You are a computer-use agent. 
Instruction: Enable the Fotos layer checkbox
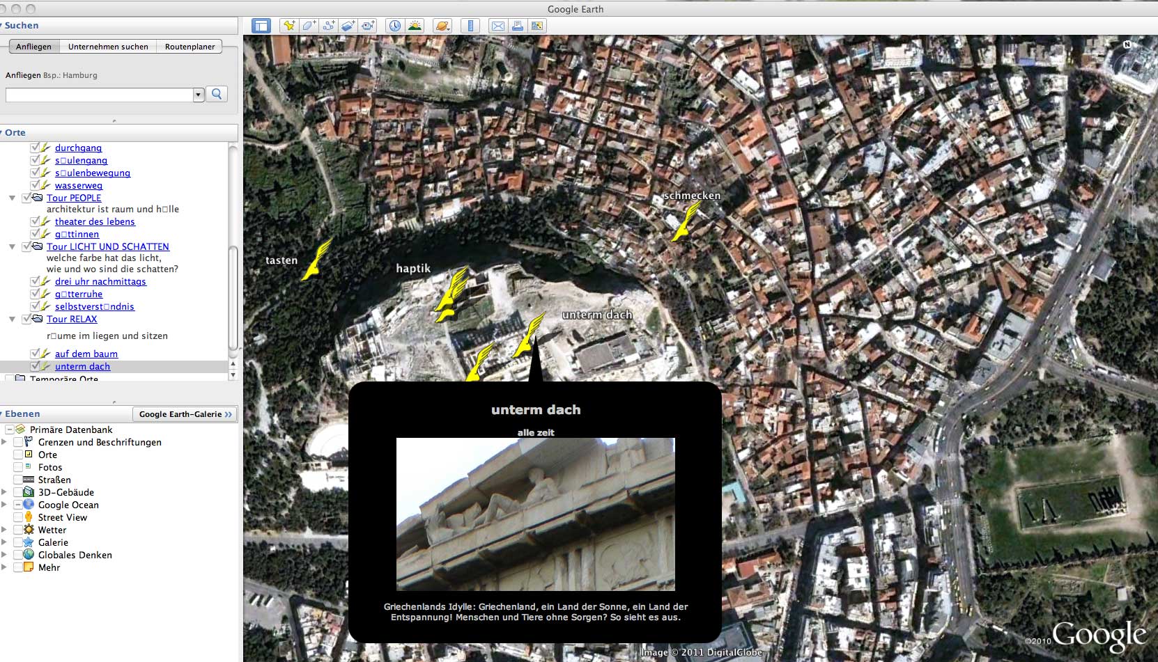(x=18, y=467)
